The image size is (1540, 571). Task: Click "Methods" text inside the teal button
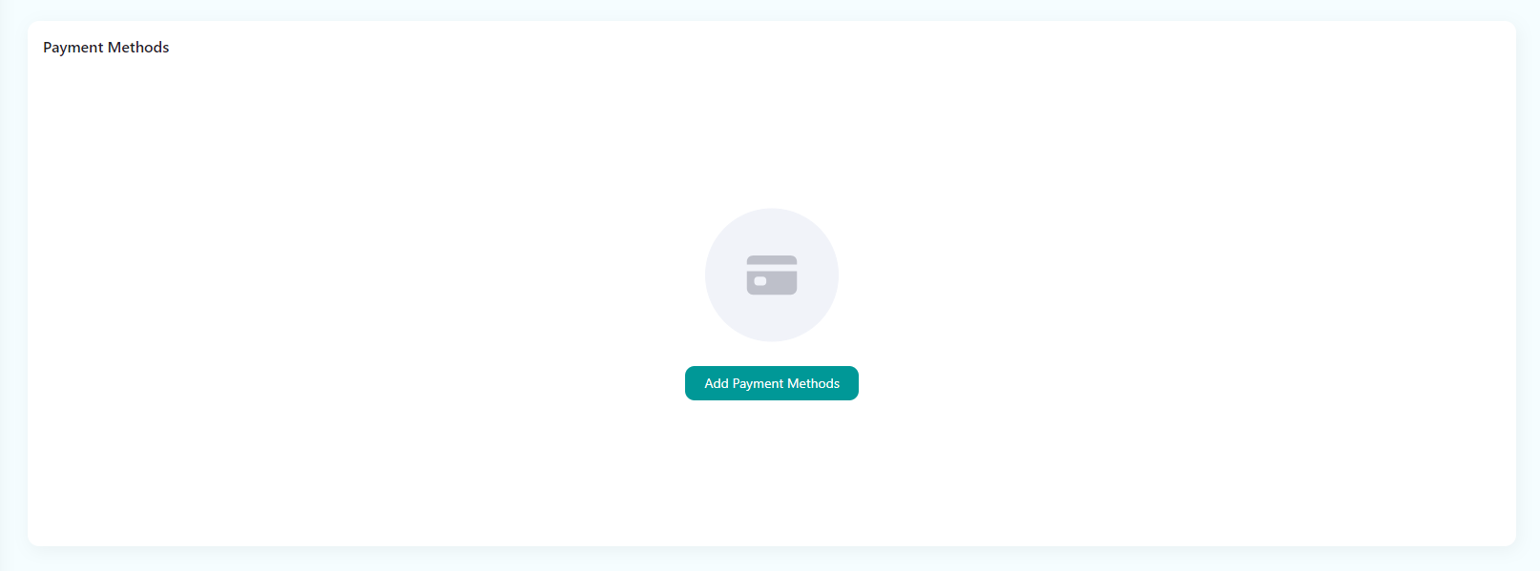tap(813, 383)
